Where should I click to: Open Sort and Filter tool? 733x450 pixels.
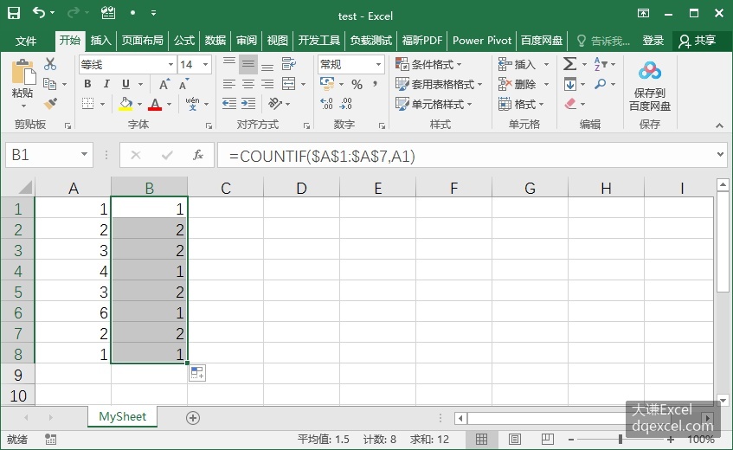coord(601,63)
